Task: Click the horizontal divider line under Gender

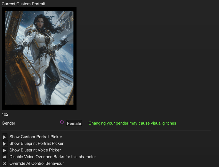Action: coord(106,130)
